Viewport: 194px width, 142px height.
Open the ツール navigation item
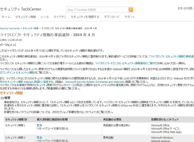(45, 17)
